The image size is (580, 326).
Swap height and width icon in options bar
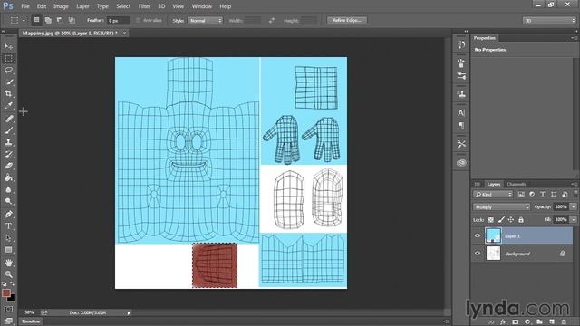[x=272, y=21]
